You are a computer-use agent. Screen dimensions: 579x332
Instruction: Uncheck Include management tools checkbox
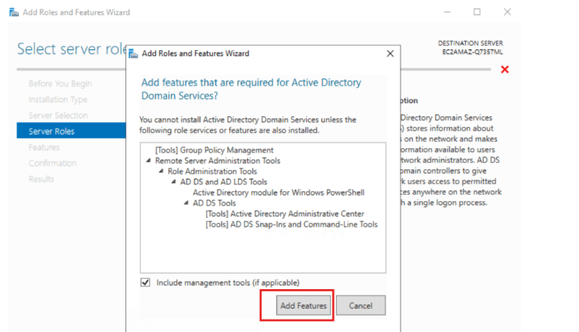(146, 283)
